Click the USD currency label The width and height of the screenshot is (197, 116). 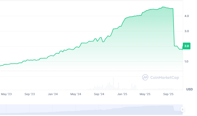[x=189, y=89]
